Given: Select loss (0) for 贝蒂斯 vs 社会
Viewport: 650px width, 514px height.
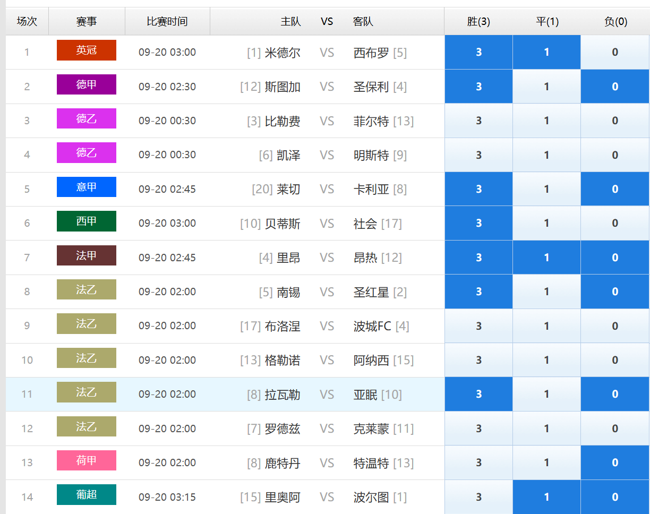Looking at the screenshot, I should point(614,223).
